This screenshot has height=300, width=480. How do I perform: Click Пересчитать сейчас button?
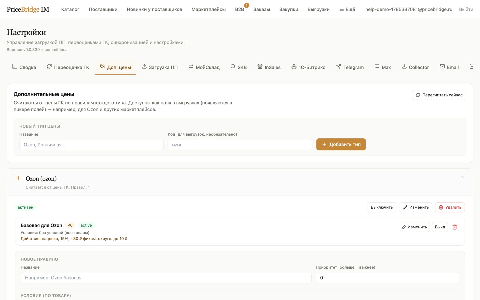439,95
